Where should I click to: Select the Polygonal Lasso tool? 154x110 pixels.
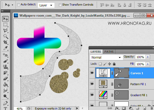(x=5, y=30)
